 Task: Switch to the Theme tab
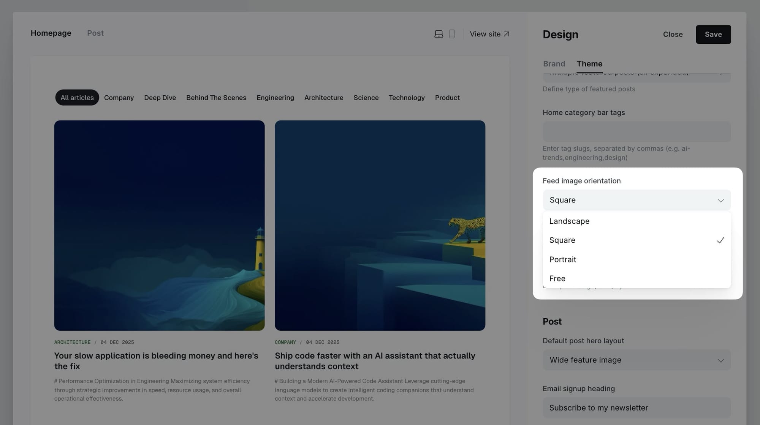[x=589, y=63]
